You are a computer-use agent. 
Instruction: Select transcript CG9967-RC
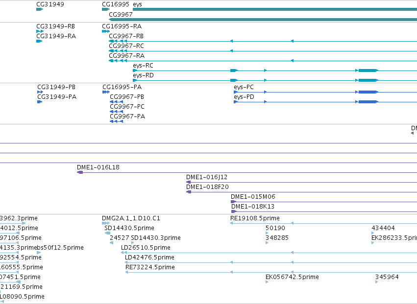pos(126,46)
